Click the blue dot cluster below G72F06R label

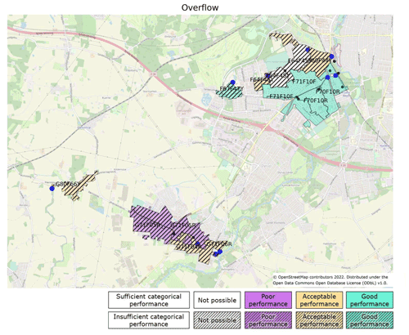click(x=218, y=252)
